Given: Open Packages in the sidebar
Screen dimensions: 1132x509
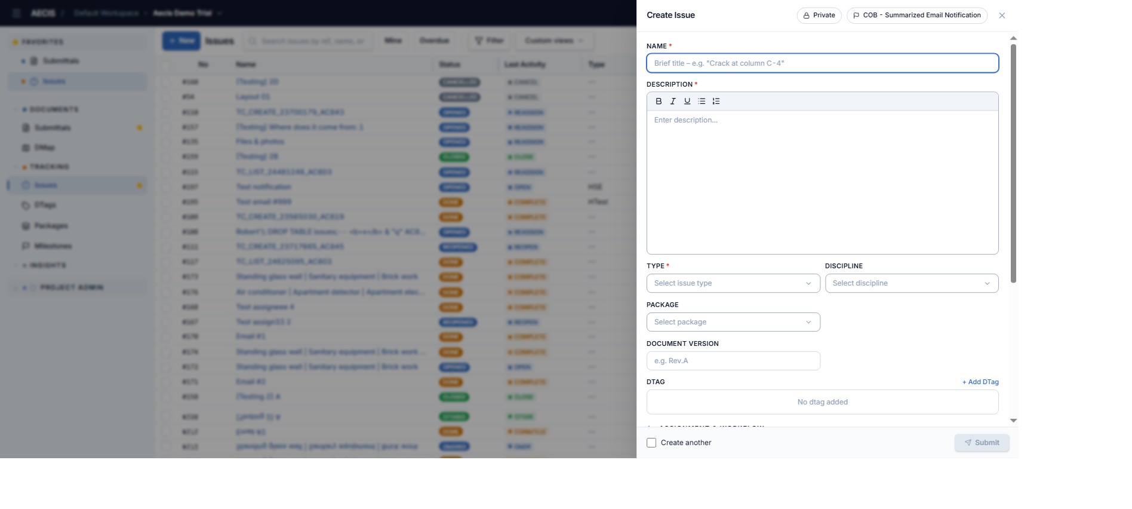Looking at the screenshot, I should point(51,226).
